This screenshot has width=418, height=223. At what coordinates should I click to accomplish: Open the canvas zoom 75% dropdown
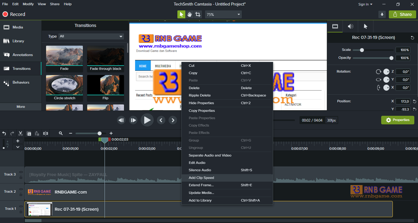(223, 14)
